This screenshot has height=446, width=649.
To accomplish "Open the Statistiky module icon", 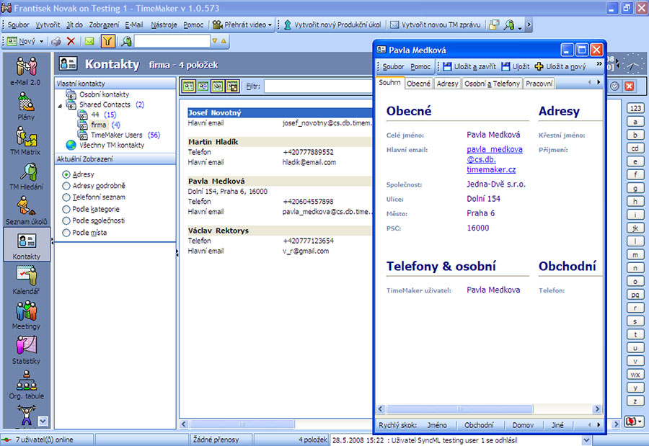I will coord(26,348).
